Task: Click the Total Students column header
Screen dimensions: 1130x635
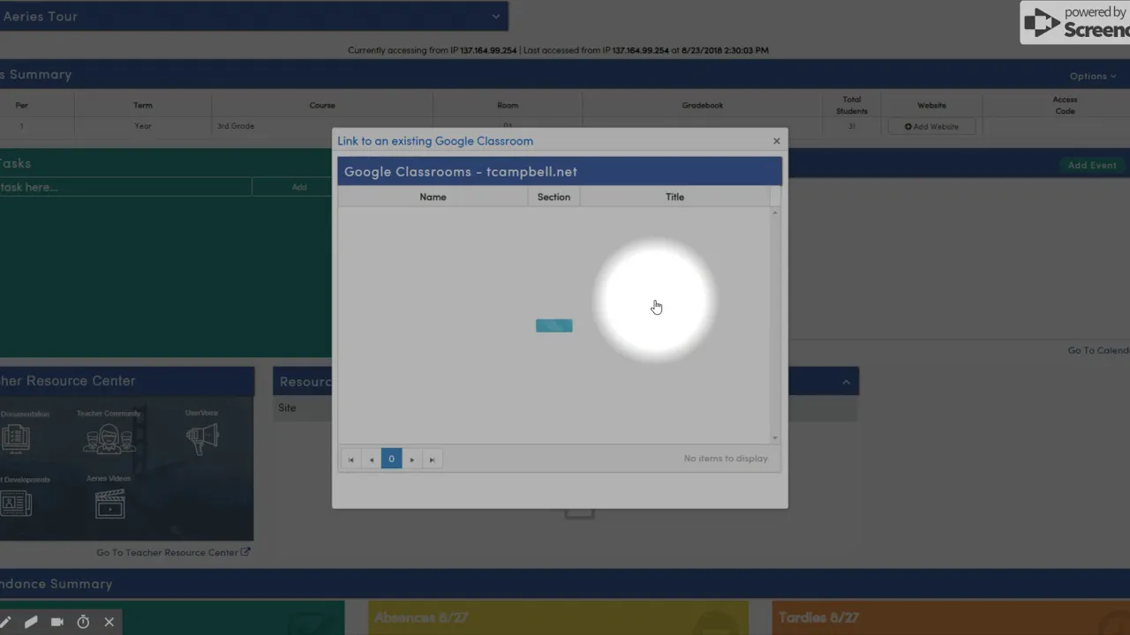Action: (x=852, y=105)
